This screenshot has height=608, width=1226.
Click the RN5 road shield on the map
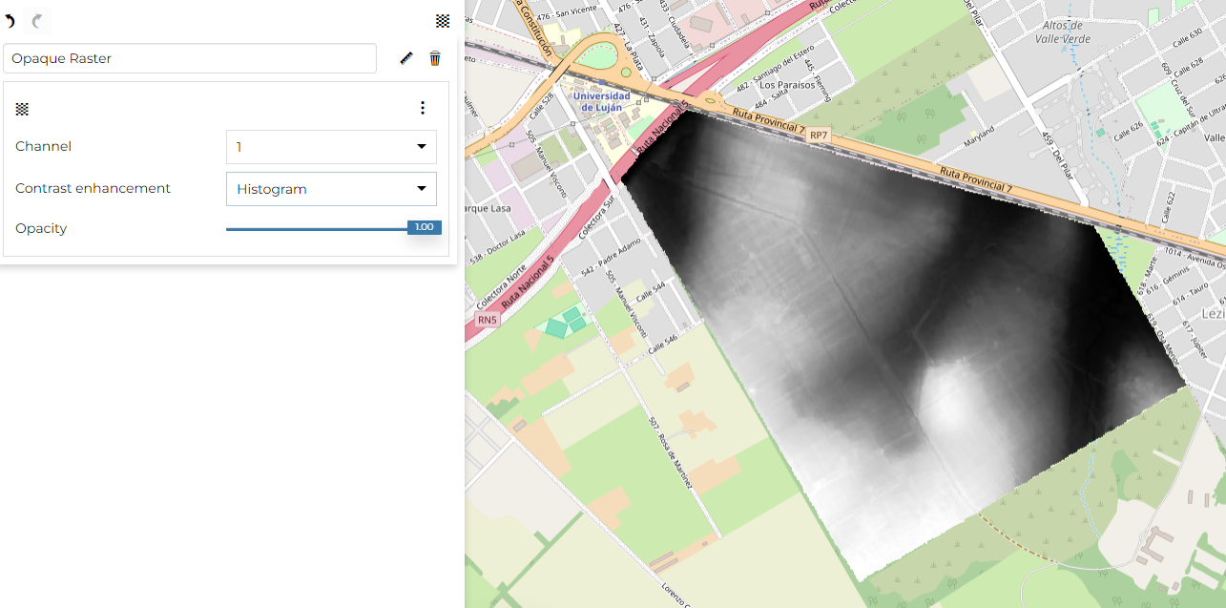click(x=488, y=319)
